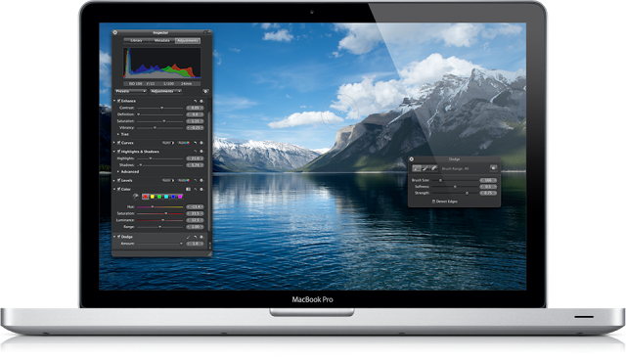Open the Curves gear action menu
626x360 pixels.
(x=201, y=143)
